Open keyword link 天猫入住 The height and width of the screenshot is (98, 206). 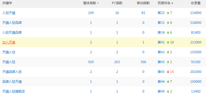[9, 52]
